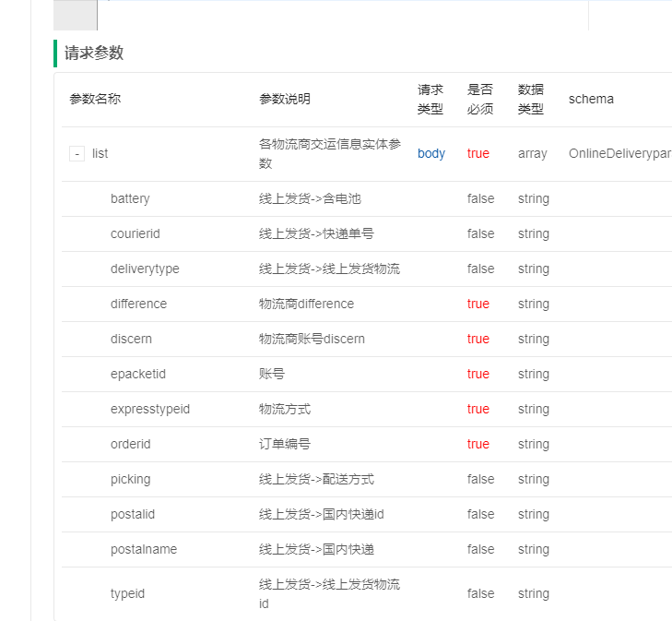Select the typeid parameter name
672x621 pixels.
[x=127, y=594]
